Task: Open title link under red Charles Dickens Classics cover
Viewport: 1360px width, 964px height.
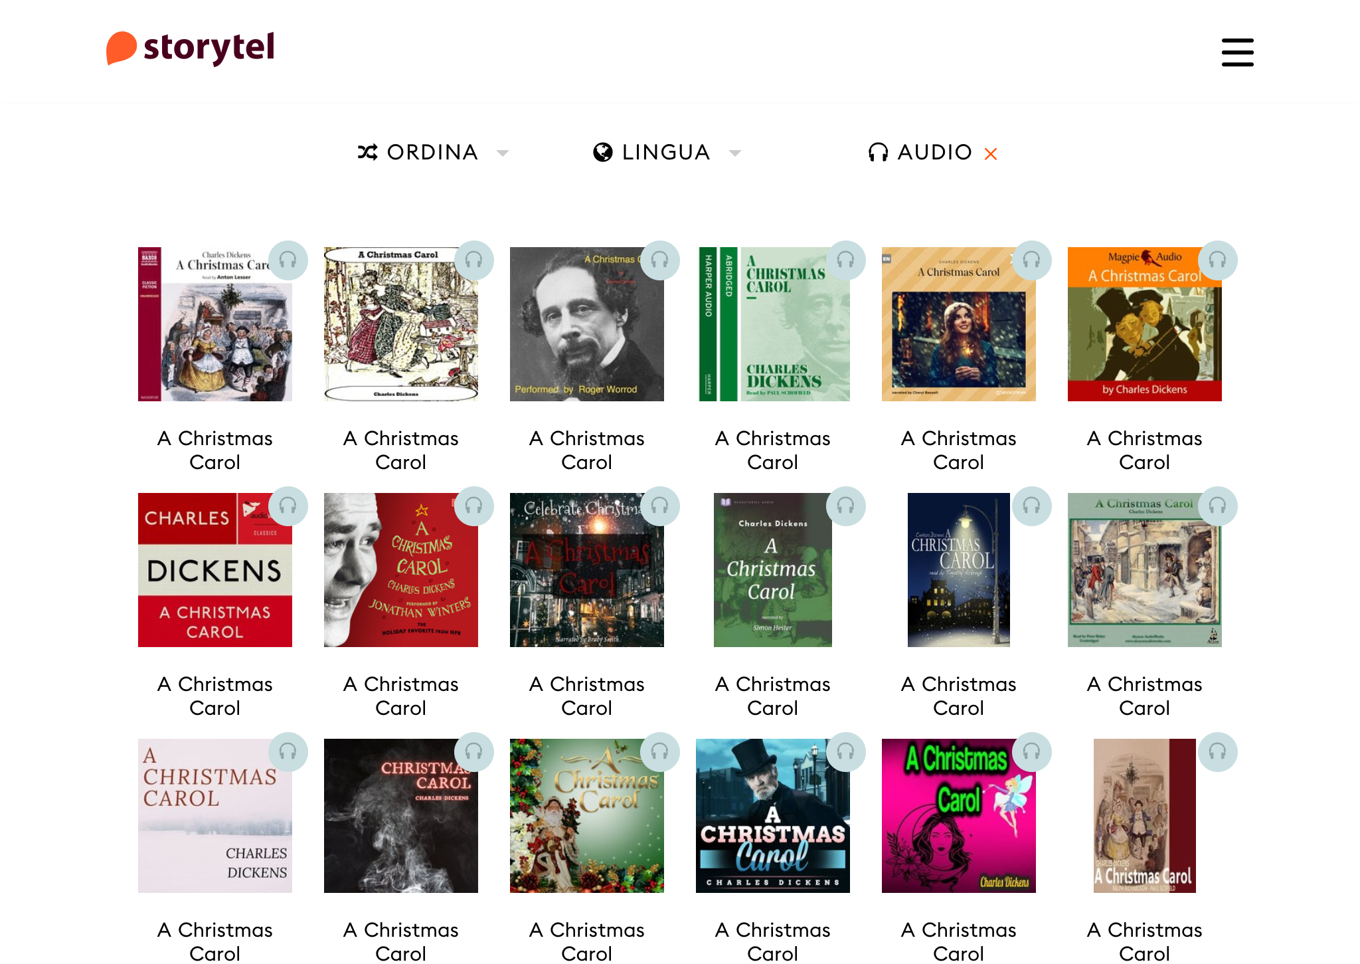Action: [x=214, y=696]
